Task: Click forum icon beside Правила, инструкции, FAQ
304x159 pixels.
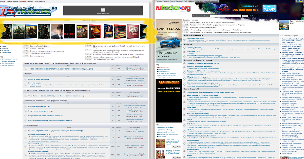Action: 26,106
